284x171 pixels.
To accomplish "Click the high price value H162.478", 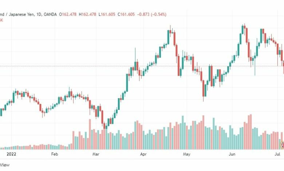I will [87, 14].
